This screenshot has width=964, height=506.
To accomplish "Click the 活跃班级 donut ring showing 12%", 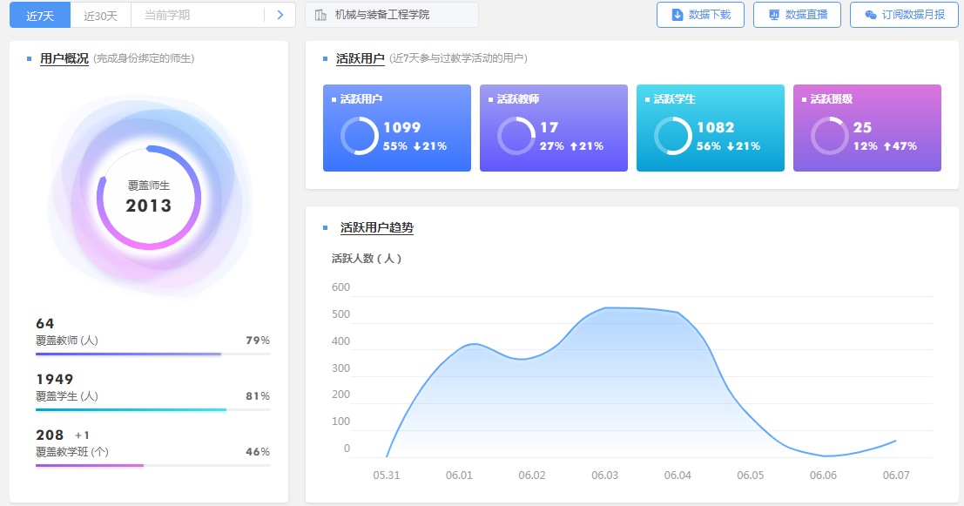I will pyautogui.click(x=829, y=136).
